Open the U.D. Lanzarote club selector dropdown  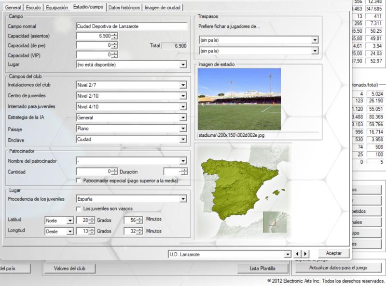(x=288, y=254)
